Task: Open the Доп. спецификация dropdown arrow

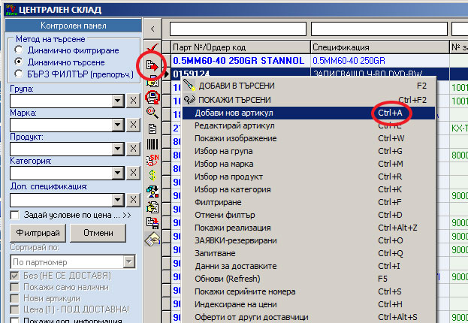Action: click(118, 200)
